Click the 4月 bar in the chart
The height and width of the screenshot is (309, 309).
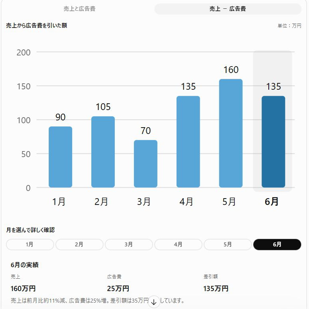pos(188,142)
